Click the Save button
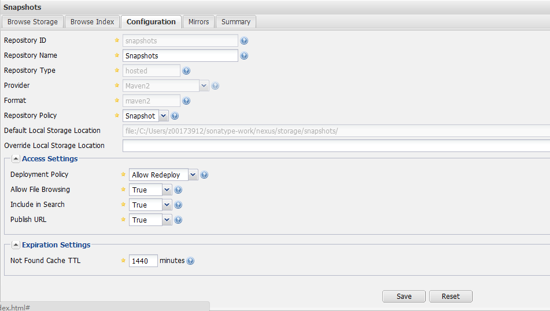Viewport: 550px width, 311px height. pos(404,297)
